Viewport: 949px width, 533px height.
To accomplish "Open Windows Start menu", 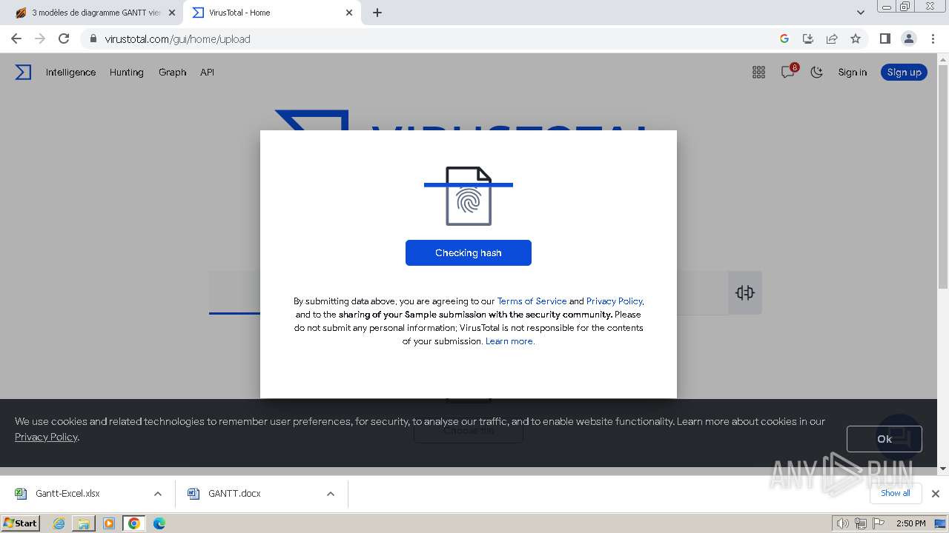I will click(20, 523).
